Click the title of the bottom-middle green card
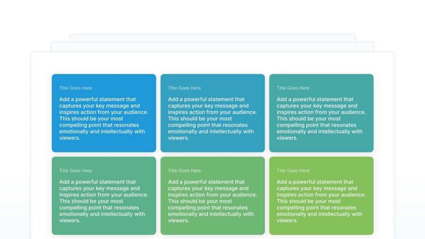 point(184,171)
